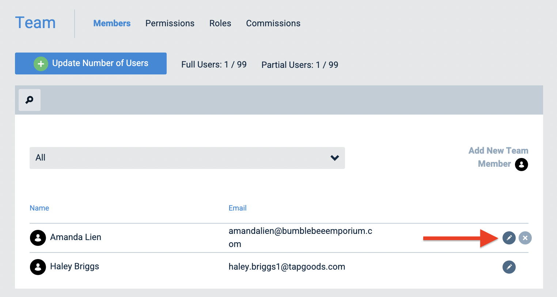
Task: Click the Full Users: 1 / 99 count
Action: coord(214,65)
